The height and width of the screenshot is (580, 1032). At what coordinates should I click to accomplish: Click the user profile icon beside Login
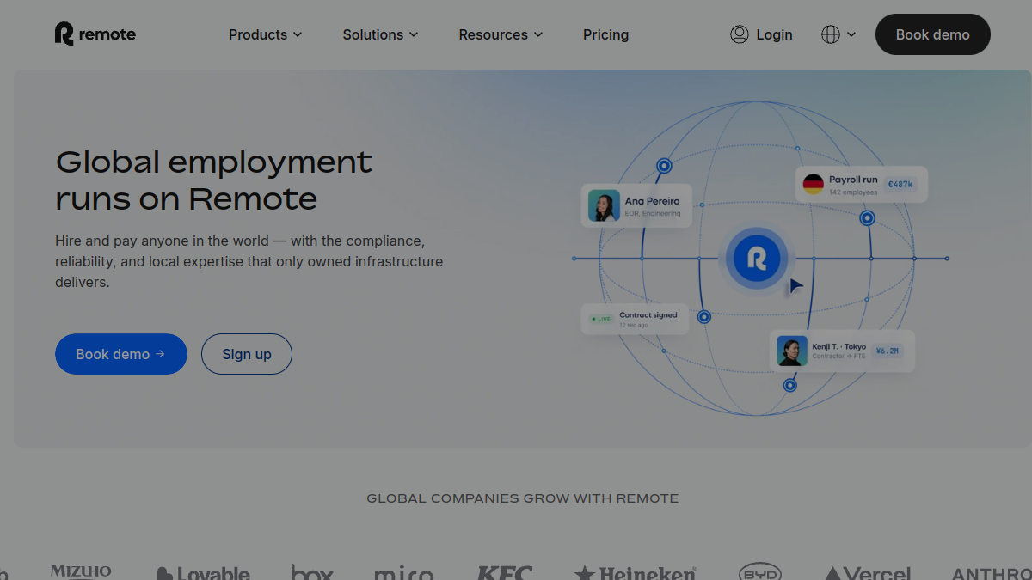click(740, 34)
